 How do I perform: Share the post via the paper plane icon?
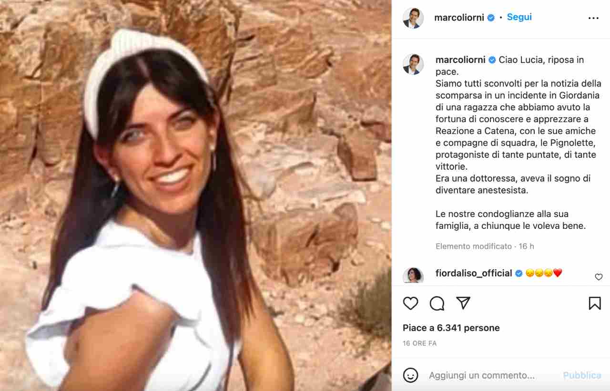tap(463, 303)
